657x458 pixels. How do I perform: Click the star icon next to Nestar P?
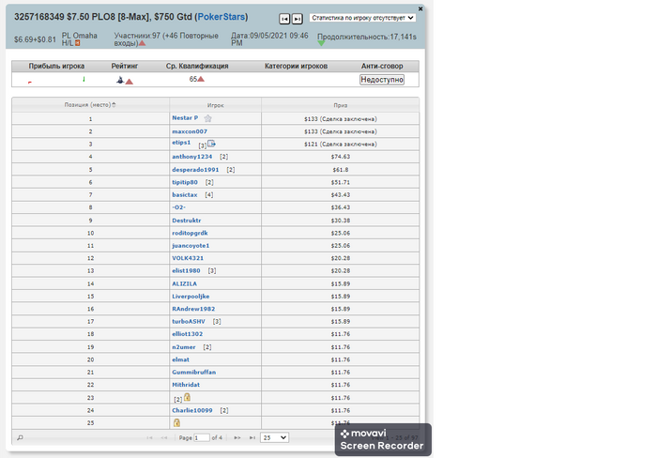pos(207,118)
